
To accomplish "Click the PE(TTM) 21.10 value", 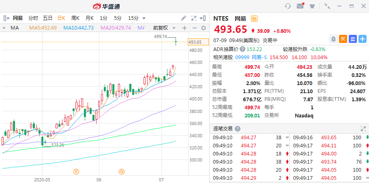I will point(307,91).
